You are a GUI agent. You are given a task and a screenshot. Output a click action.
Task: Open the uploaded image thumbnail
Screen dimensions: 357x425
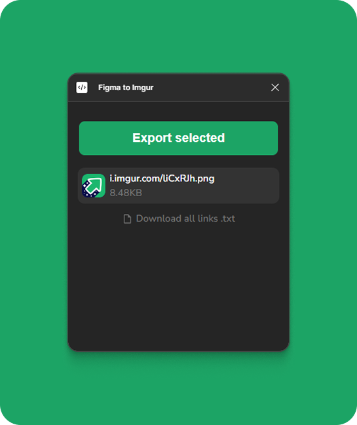pos(94,186)
